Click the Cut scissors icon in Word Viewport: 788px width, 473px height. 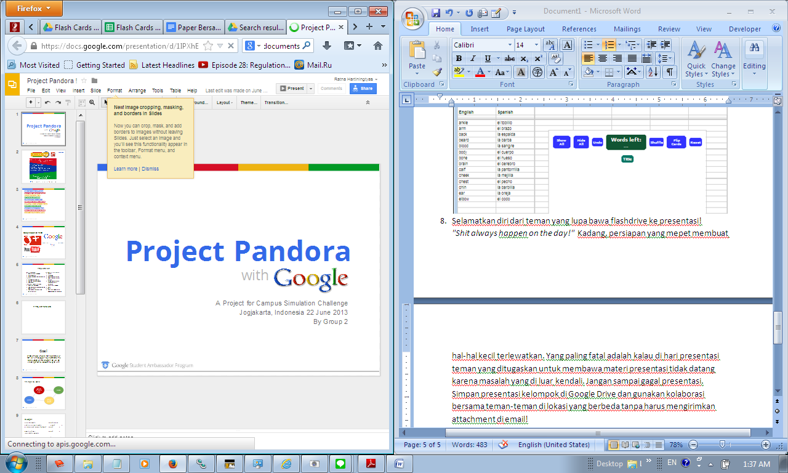(437, 45)
